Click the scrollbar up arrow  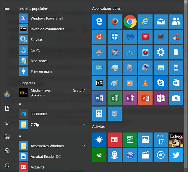tap(186, 2)
